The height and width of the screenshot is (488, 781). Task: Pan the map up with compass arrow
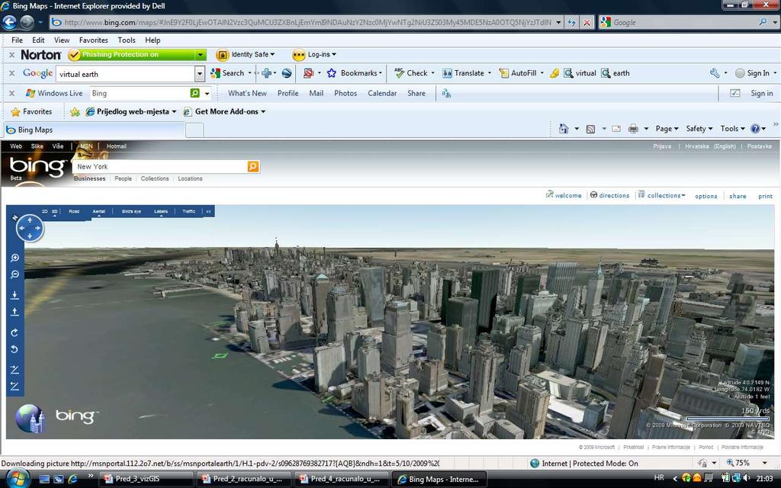coord(30,220)
